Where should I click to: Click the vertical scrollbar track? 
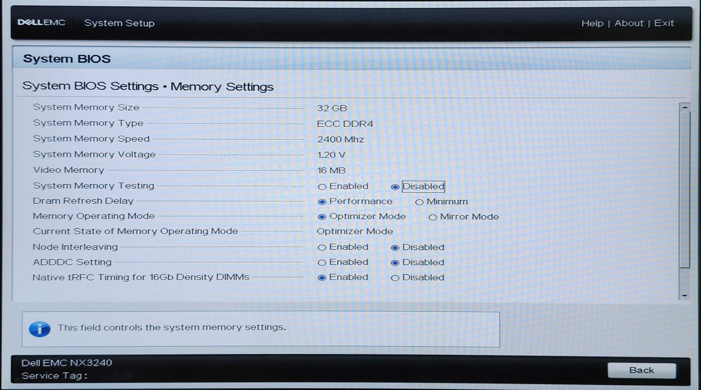[x=684, y=201]
